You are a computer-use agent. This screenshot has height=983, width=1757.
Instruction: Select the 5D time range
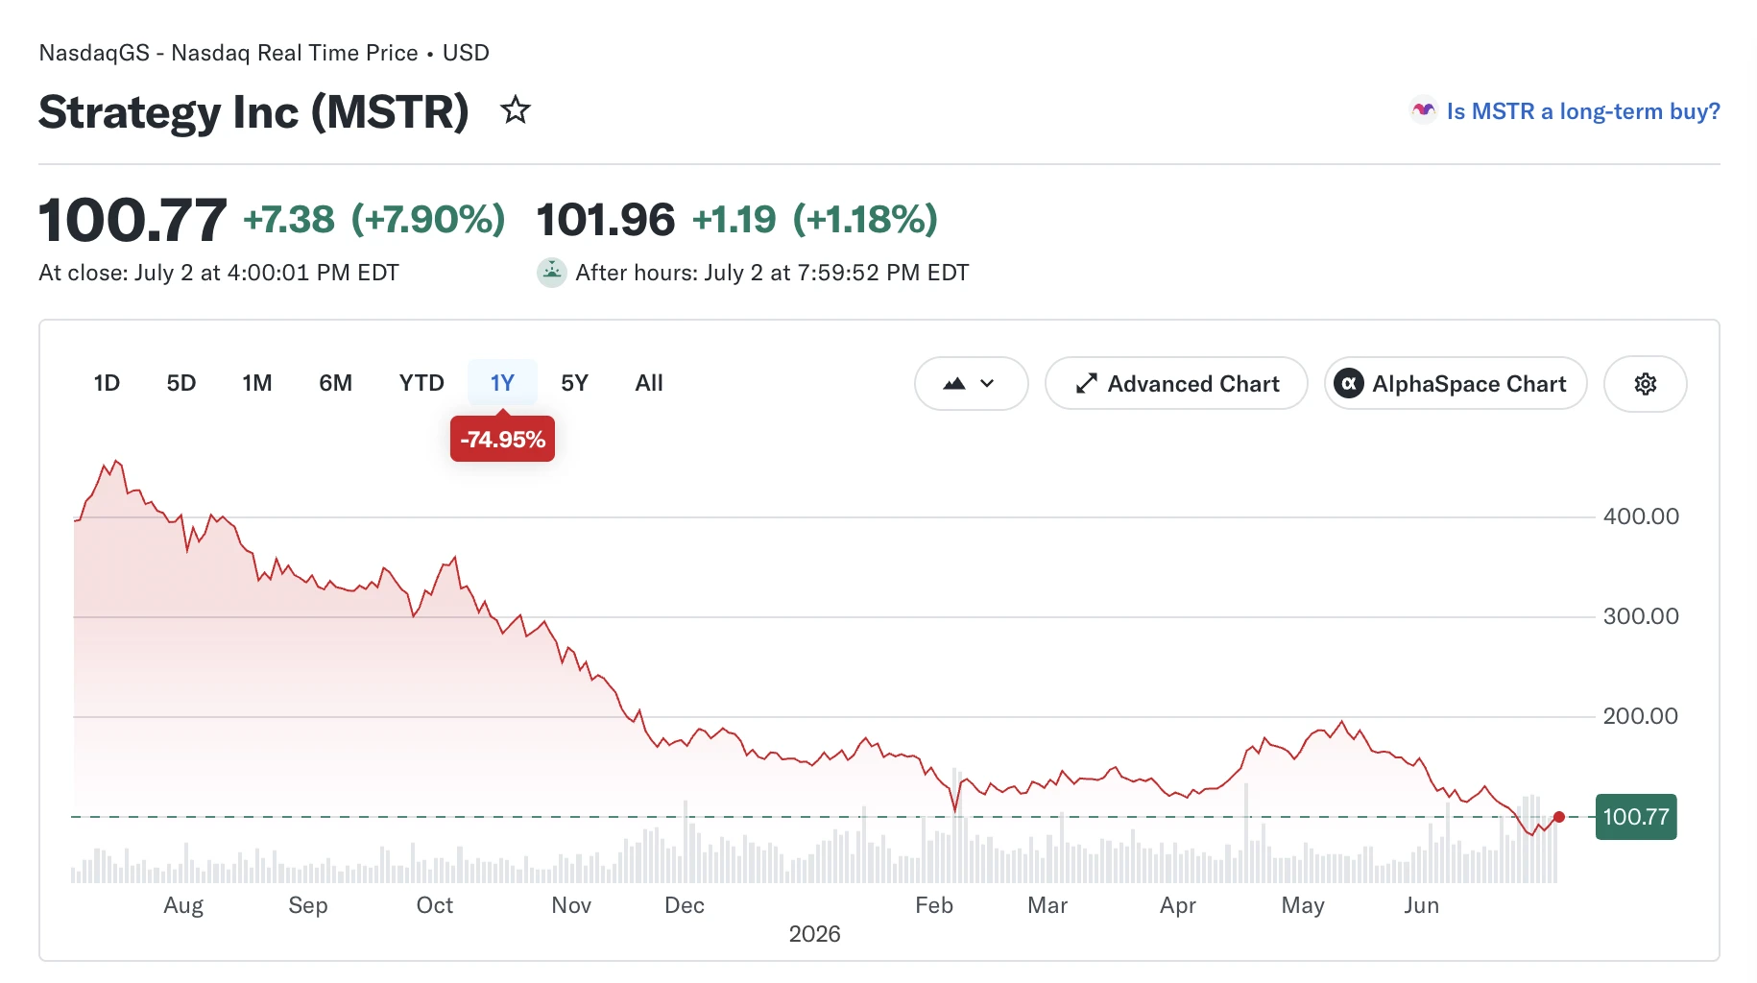tap(181, 383)
